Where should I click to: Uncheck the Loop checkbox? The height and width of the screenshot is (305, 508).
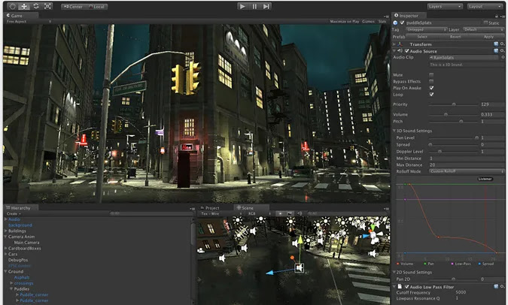[x=431, y=94]
